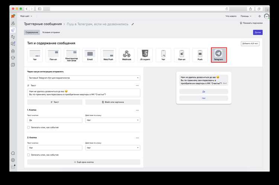This screenshot has width=279, height=185.
Task: Go back in the browser
Action: click(26, 9)
